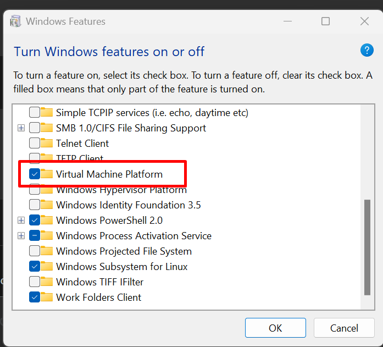Select the Windows Hypervisor Platform row text
Screen dimensions: 383x347
click(121, 190)
